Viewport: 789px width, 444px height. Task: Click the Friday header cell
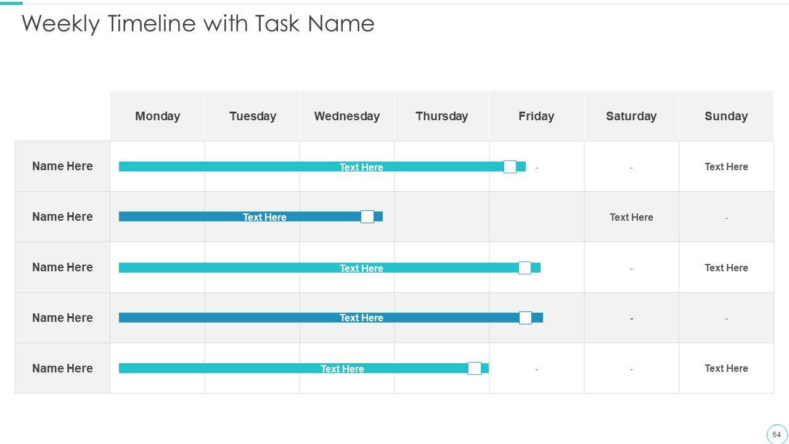coord(536,116)
